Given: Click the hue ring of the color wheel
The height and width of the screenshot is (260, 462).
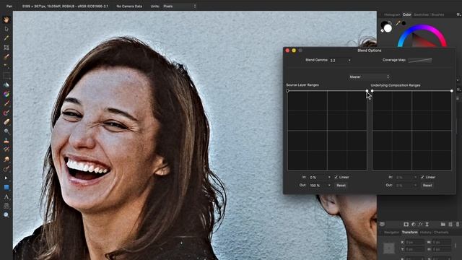Looking at the screenshot, I should pos(422,27).
